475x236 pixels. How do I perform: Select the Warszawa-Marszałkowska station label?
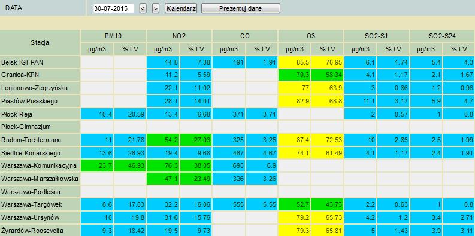(40, 179)
